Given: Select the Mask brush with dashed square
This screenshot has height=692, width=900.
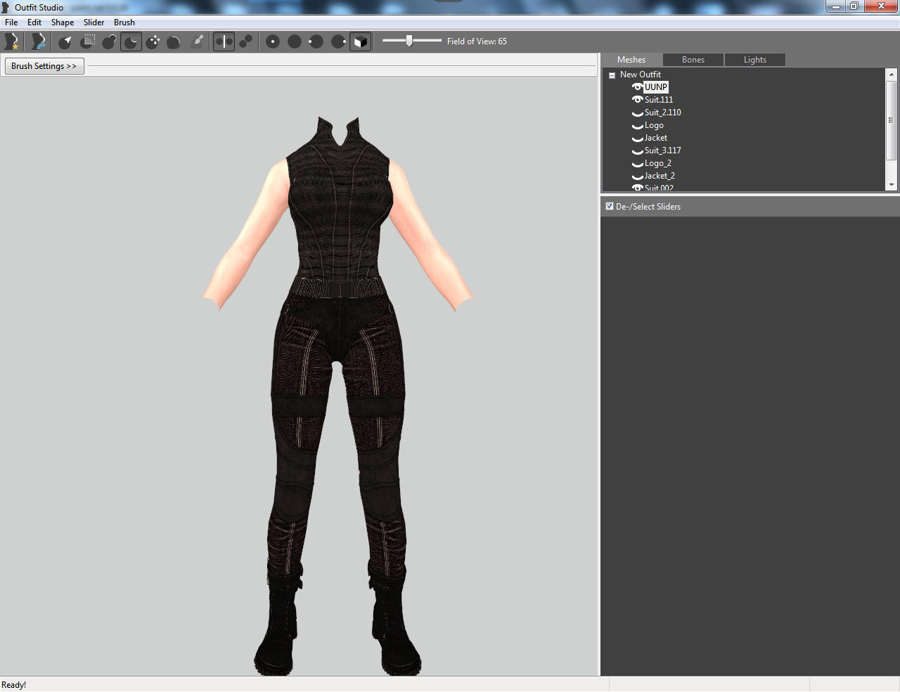Looking at the screenshot, I should coord(88,41).
